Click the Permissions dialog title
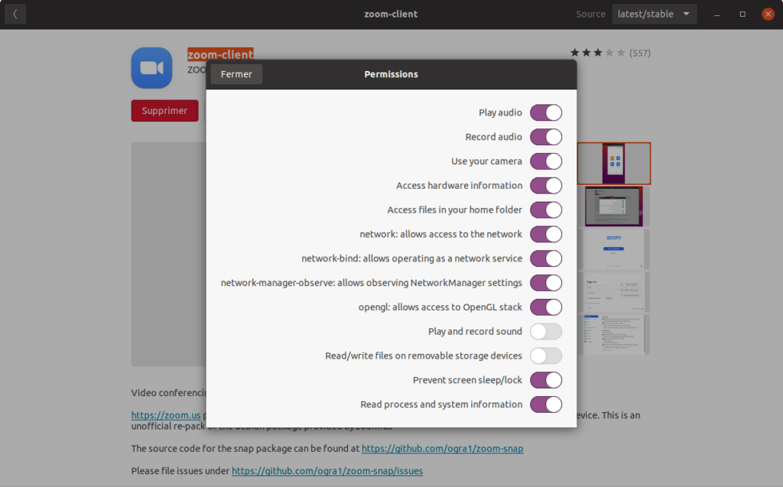The height and width of the screenshot is (487, 783). pos(391,74)
